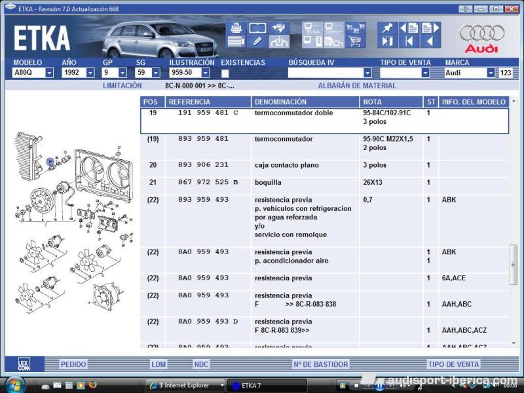The image size is (524, 393).
Task: Click the DEPOT icon
Action: coord(333,28)
